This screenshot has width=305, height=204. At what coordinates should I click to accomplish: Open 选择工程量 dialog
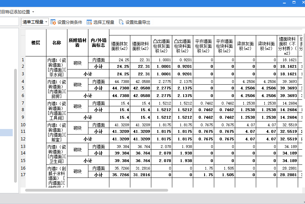coord(100,22)
